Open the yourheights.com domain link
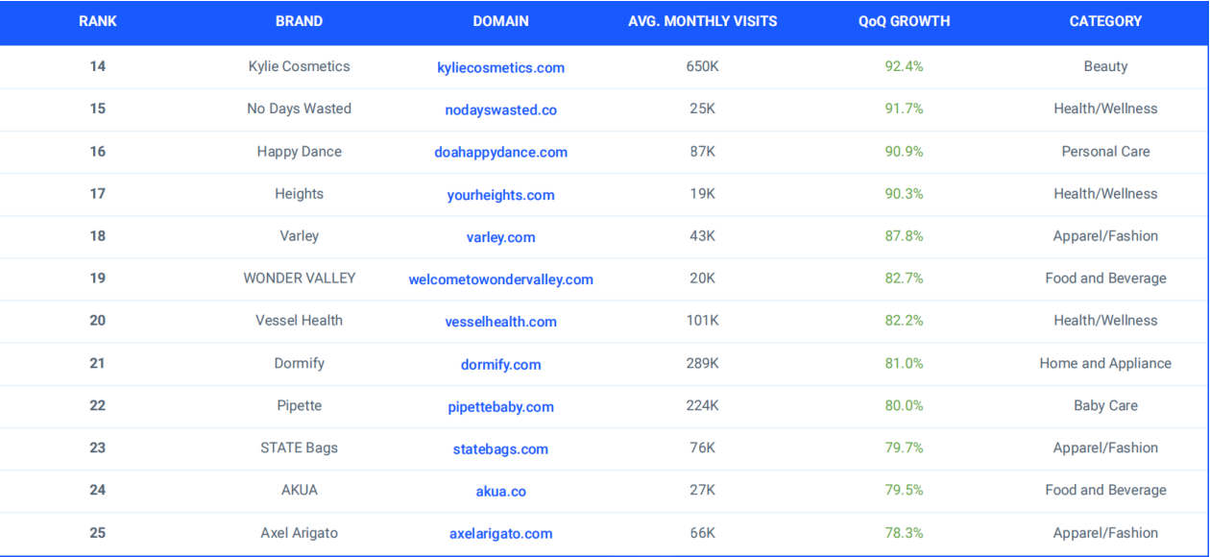This screenshot has height=557, width=1210. 500,195
